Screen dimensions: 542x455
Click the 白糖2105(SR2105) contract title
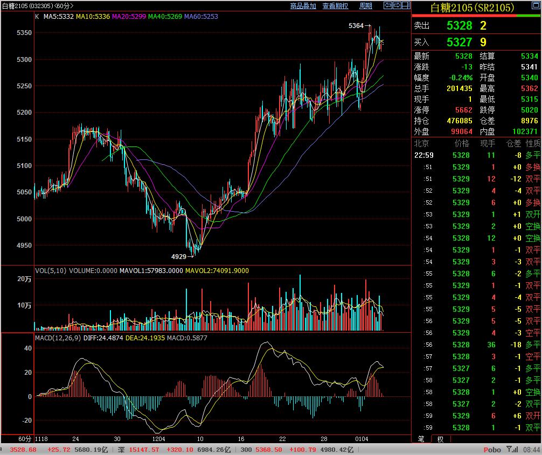click(x=472, y=8)
